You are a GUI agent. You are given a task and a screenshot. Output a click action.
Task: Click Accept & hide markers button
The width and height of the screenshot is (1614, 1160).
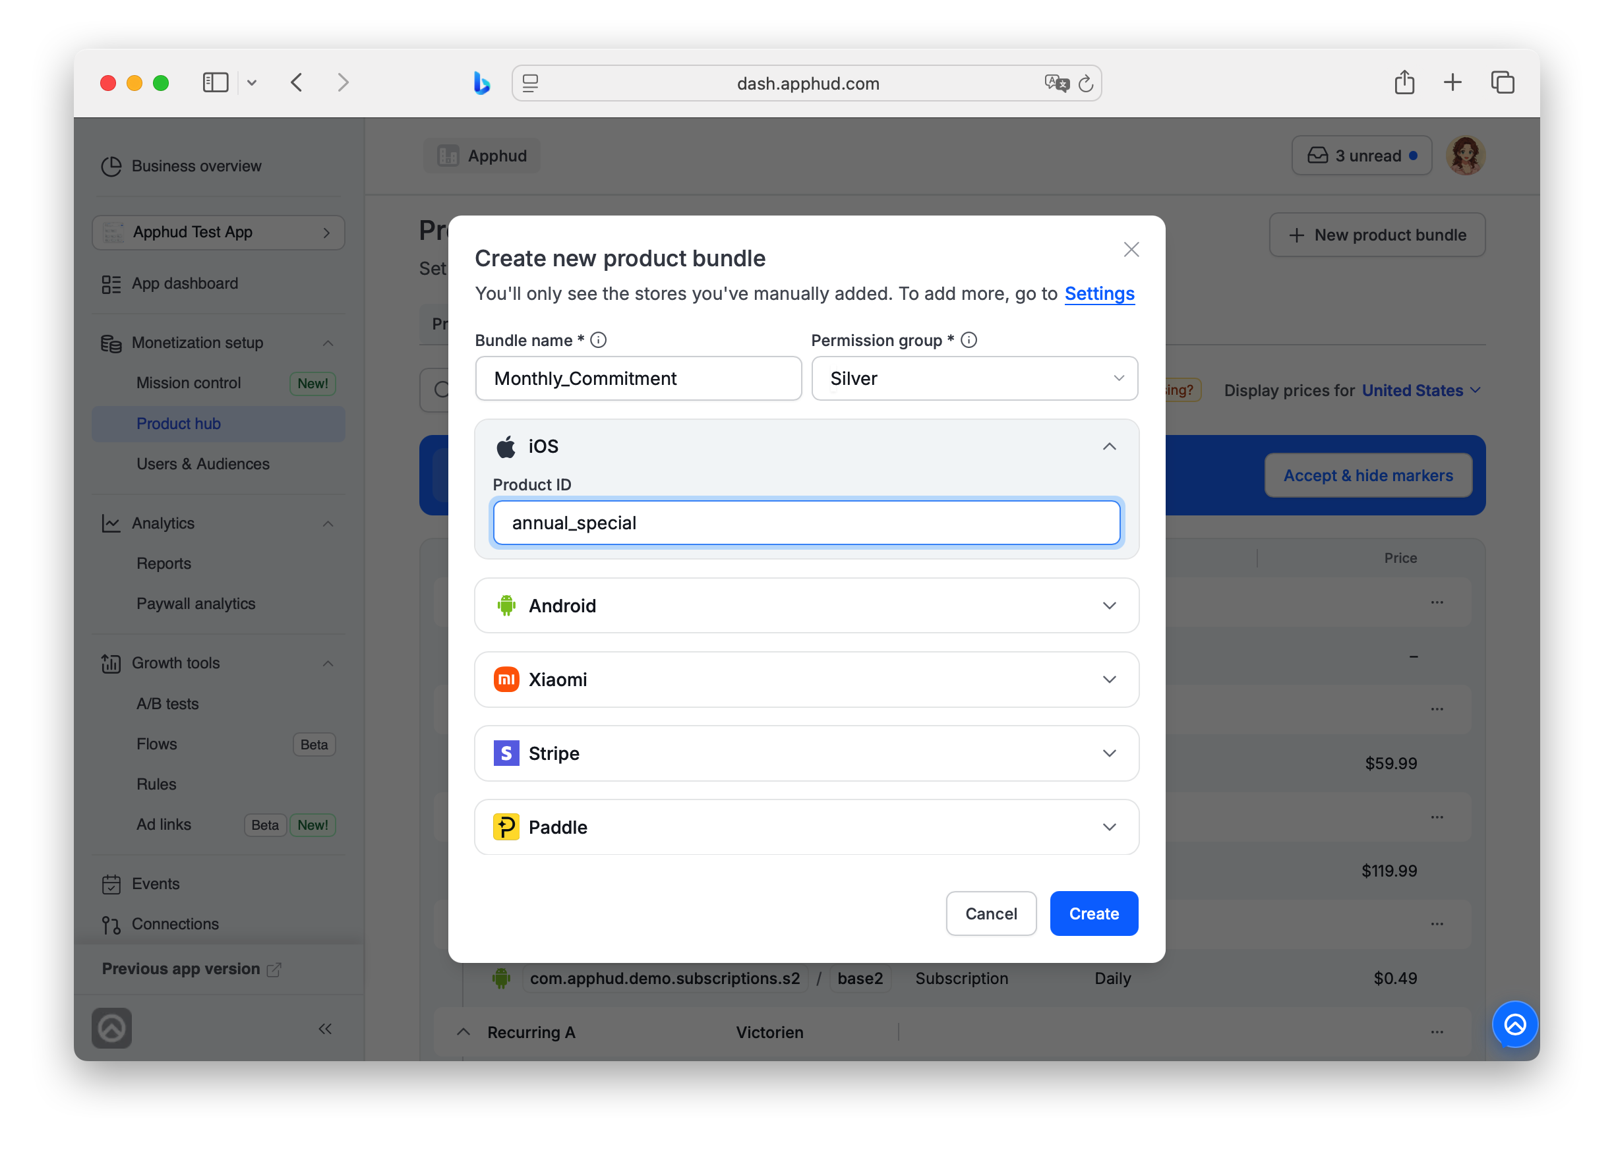coord(1368,476)
